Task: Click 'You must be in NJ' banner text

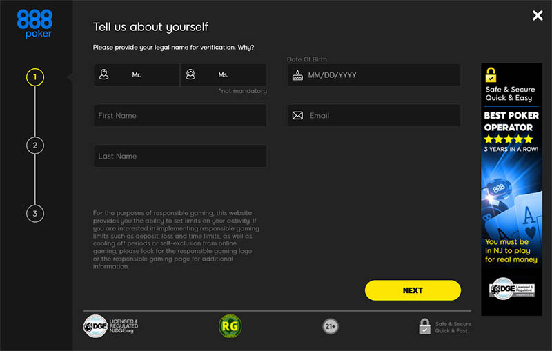Action: click(511, 251)
